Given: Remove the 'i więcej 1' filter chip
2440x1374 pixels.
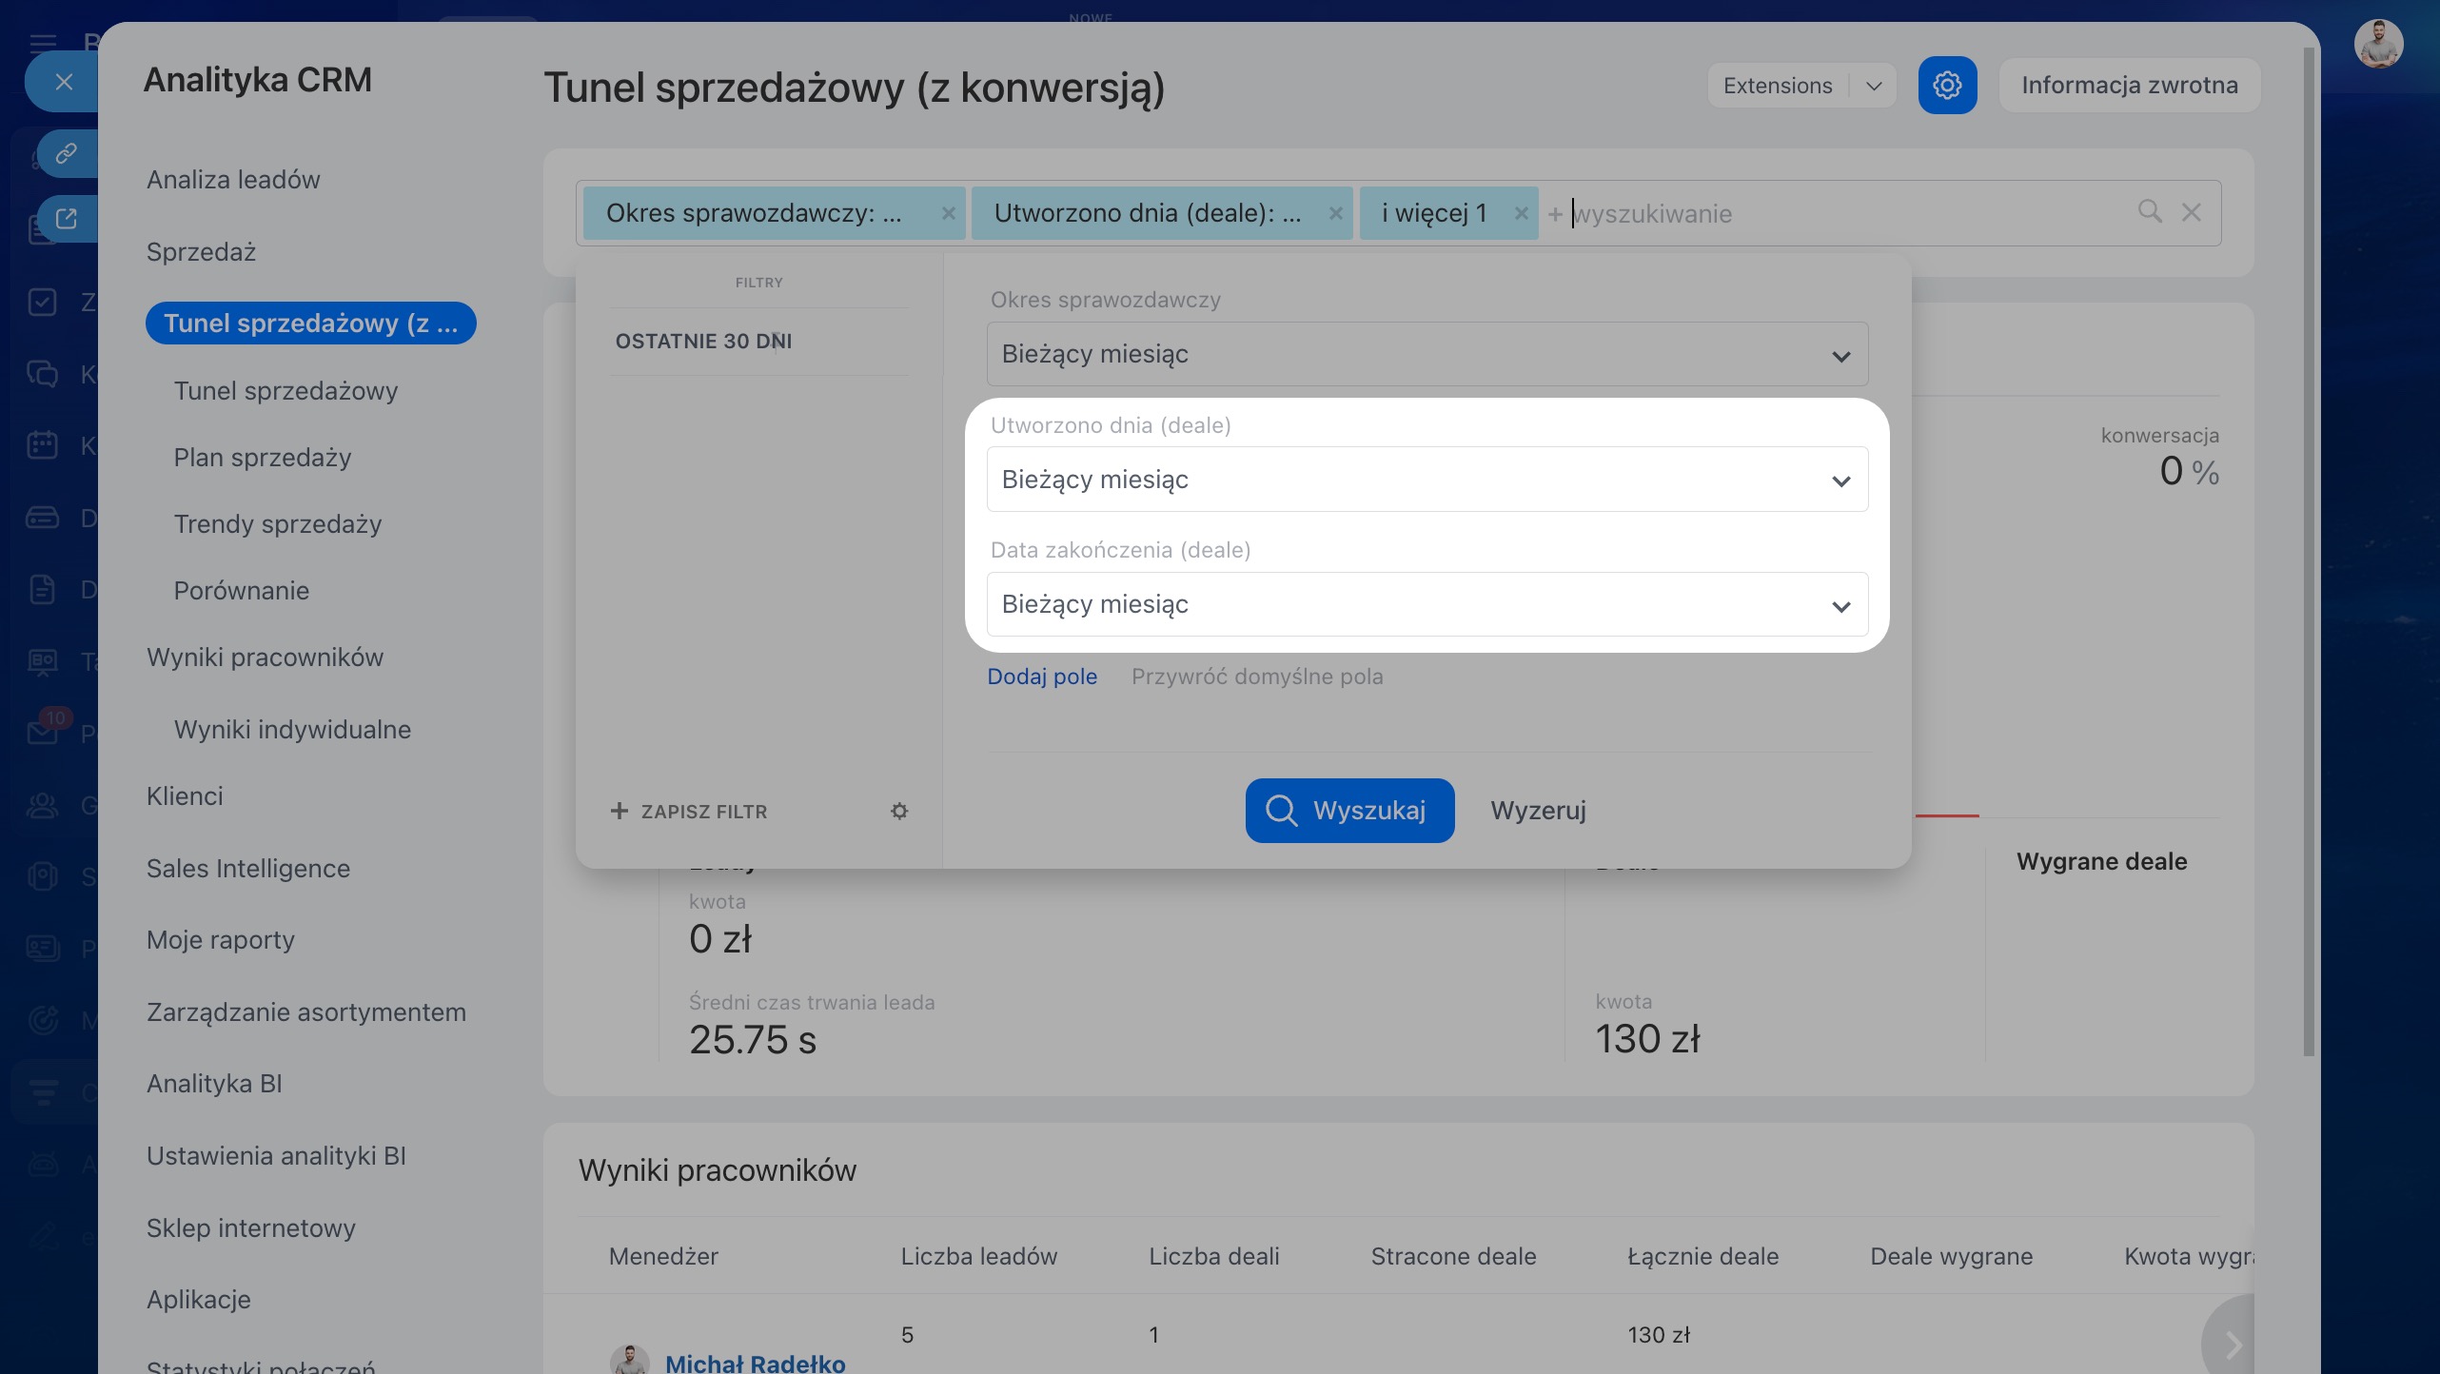Looking at the screenshot, I should click(1521, 214).
